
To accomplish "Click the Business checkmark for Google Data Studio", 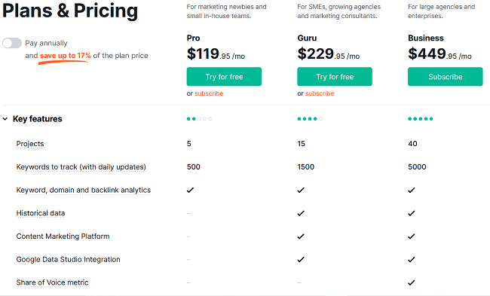I will pos(412,259).
